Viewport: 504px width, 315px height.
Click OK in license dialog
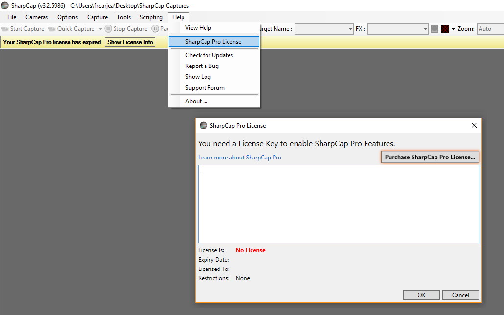pyautogui.click(x=421, y=295)
